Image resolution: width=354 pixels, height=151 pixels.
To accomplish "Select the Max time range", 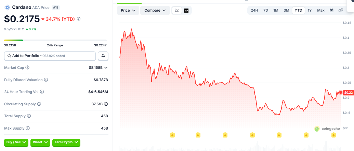I will pos(320,10).
